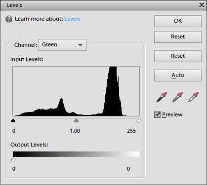Viewport: 207px width, 185px height.
Task: Click the midtone value 1.00 field
Action: click(75, 131)
